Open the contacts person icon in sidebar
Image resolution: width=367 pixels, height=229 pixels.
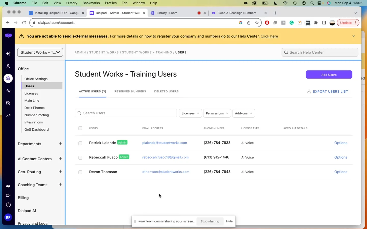(x=8, y=66)
